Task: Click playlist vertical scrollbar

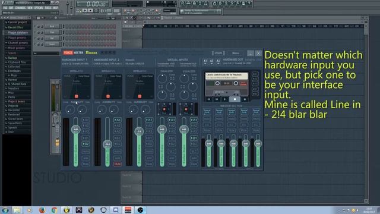Action: pos(366,114)
